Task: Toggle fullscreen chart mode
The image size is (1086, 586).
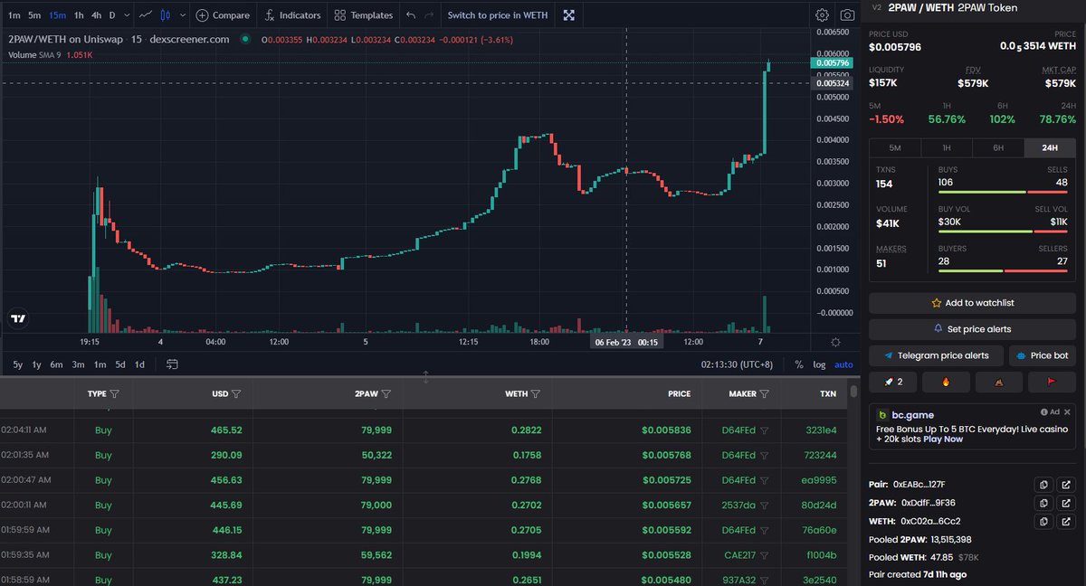Action: coord(569,15)
